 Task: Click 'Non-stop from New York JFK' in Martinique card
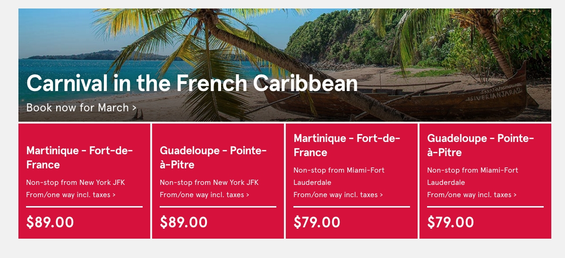76,183
